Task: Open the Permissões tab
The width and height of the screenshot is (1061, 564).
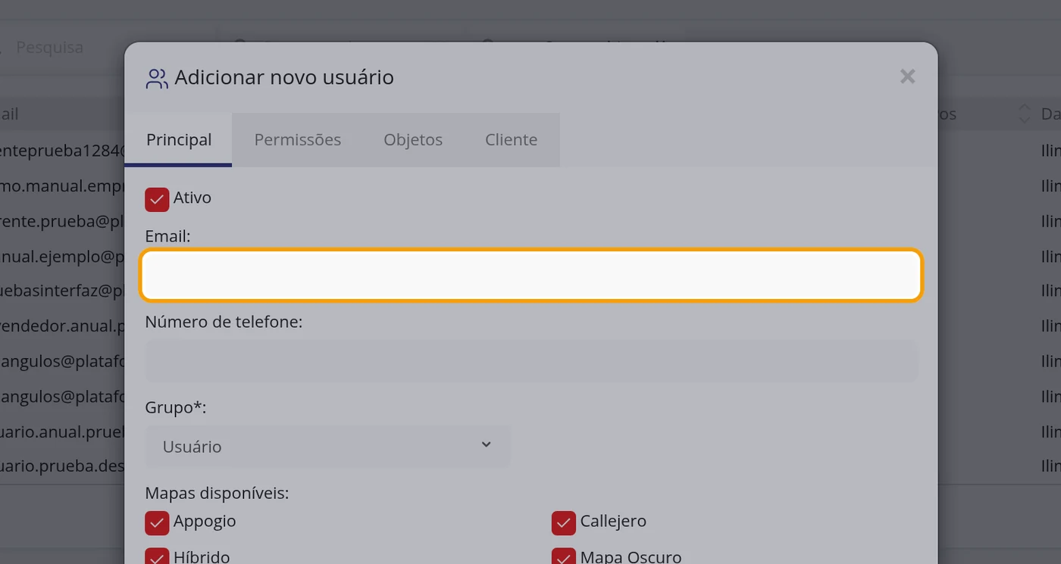Action: click(x=297, y=139)
